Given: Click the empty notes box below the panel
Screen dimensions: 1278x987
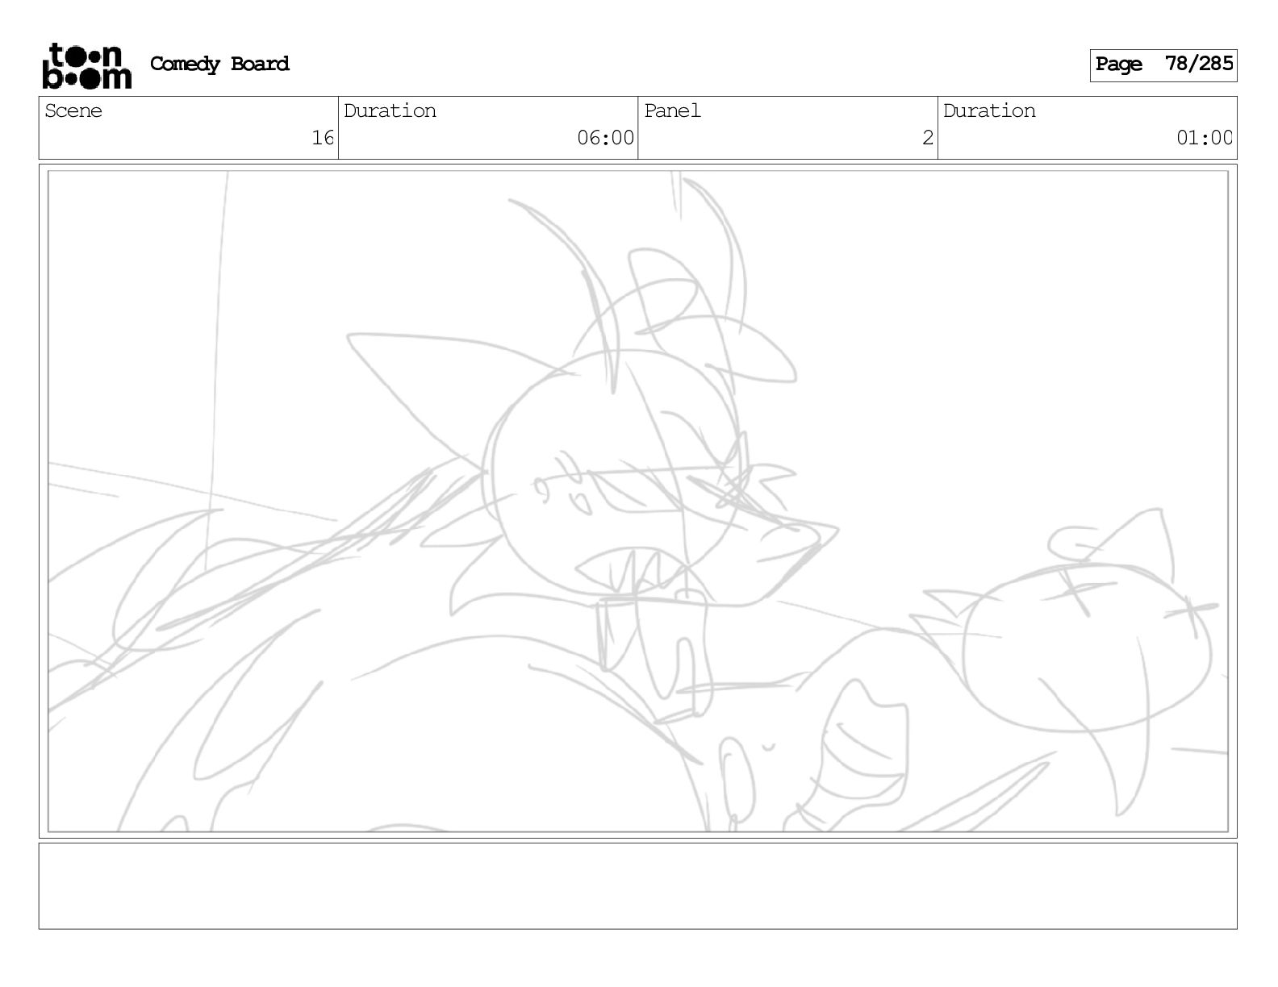Looking at the screenshot, I should click(x=638, y=885).
